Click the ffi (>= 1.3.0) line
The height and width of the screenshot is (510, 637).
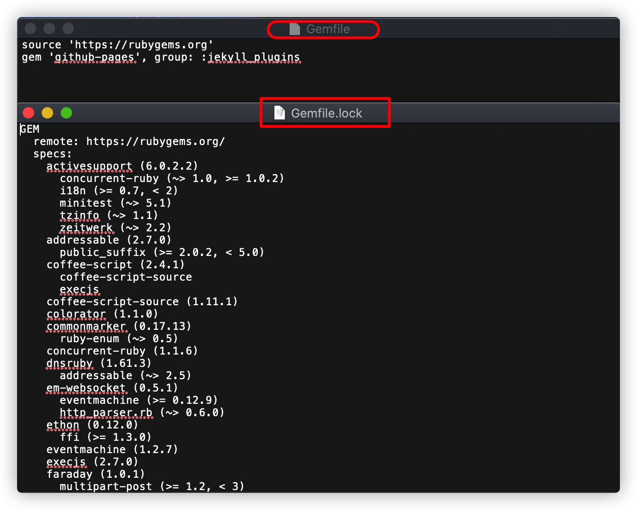point(106,437)
